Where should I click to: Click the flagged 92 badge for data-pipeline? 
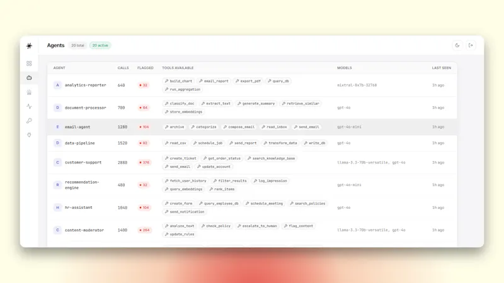(x=144, y=143)
